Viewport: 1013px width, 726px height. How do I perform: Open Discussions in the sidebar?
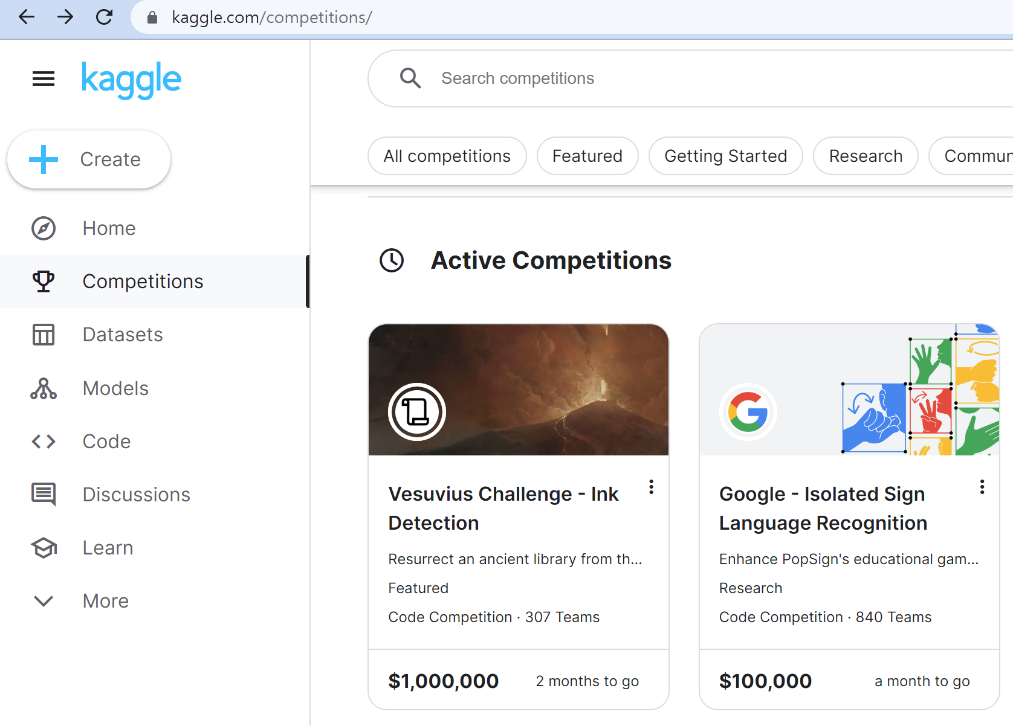pyautogui.click(x=155, y=495)
